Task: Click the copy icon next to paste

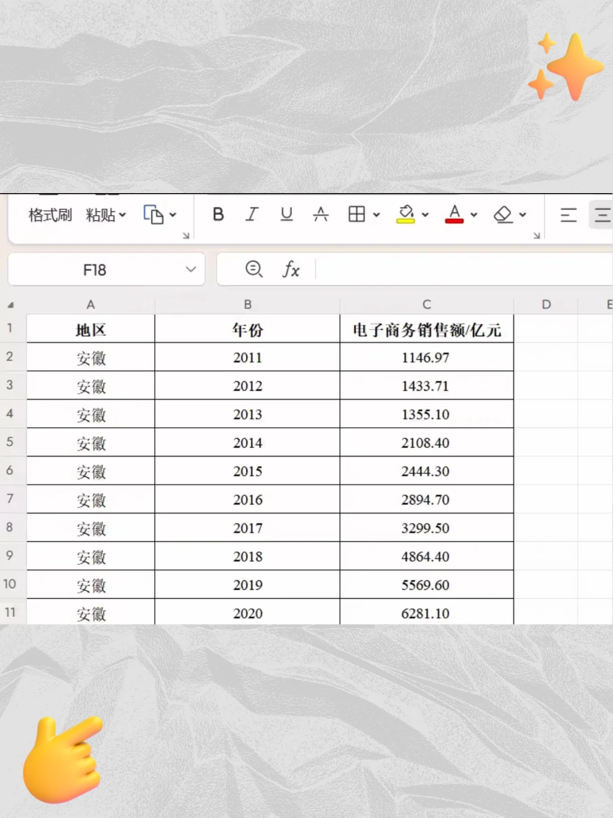Action: pyautogui.click(x=154, y=215)
